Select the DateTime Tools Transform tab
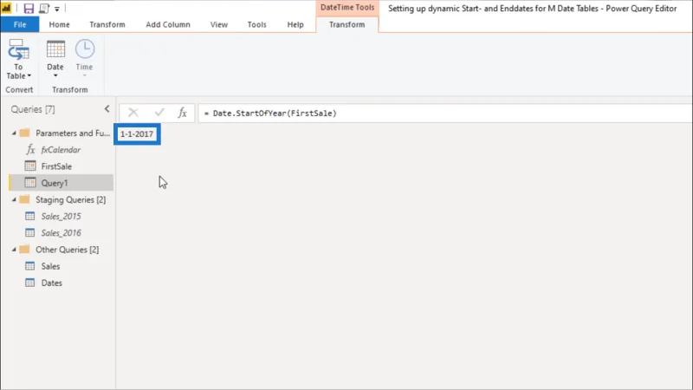This screenshot has height=390, width=693. pyautogui.click(x=347, y=24)
